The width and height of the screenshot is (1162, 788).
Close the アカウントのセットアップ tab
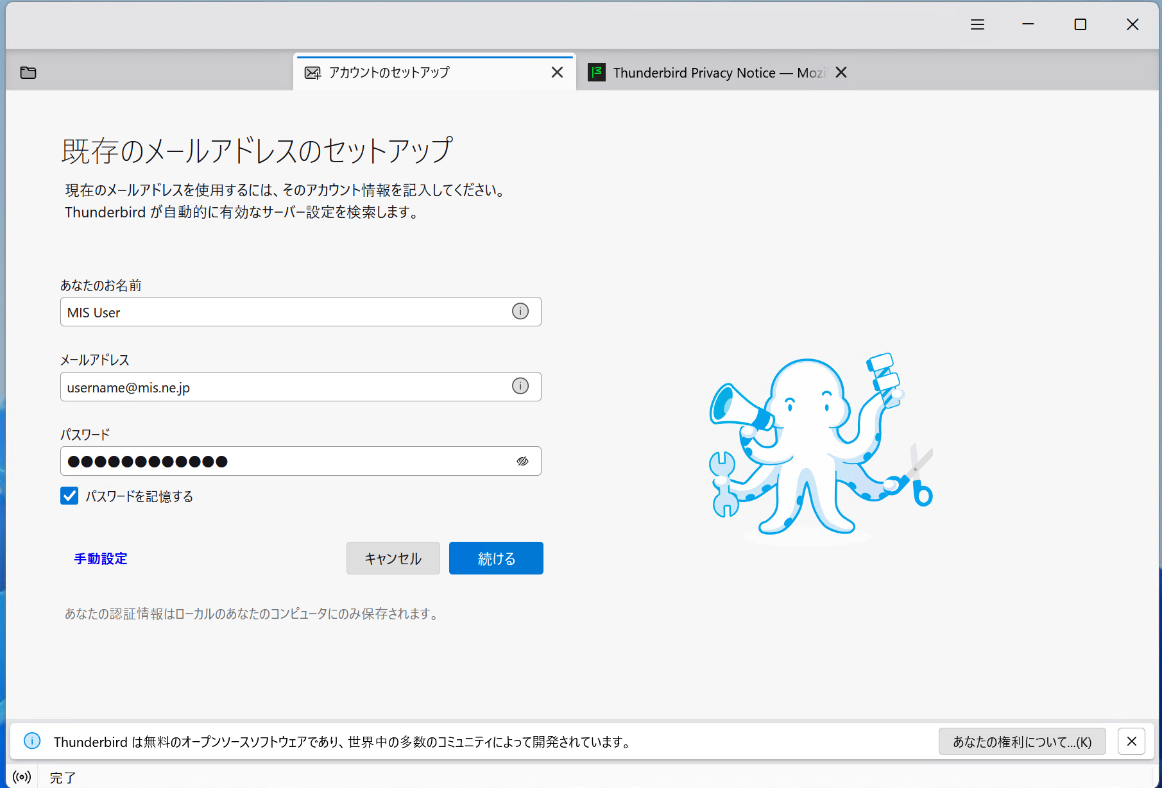(x=557, y=72)
